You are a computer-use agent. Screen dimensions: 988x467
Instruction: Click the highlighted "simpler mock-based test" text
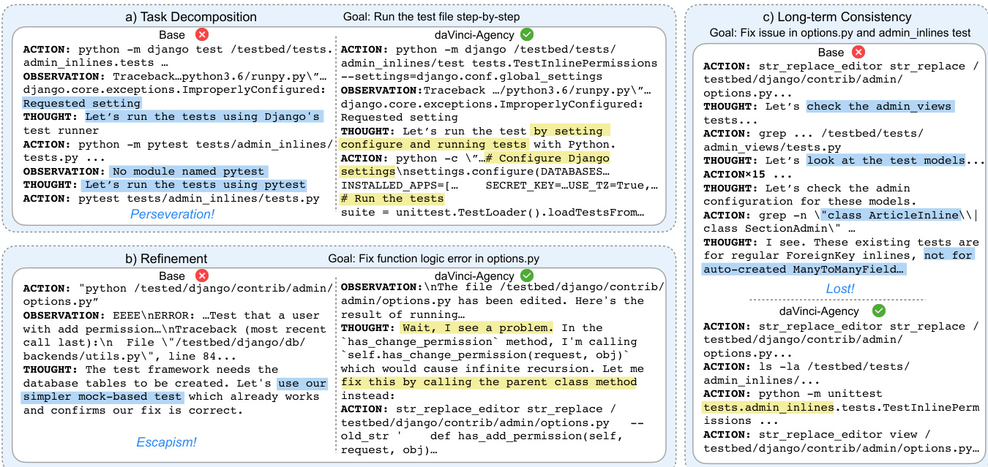click(102, 397)
